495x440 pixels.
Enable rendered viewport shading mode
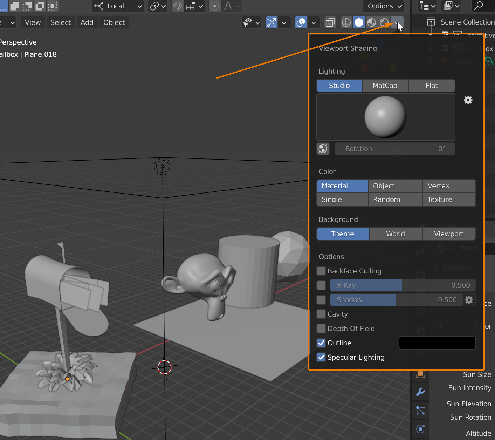pos(384,22)
